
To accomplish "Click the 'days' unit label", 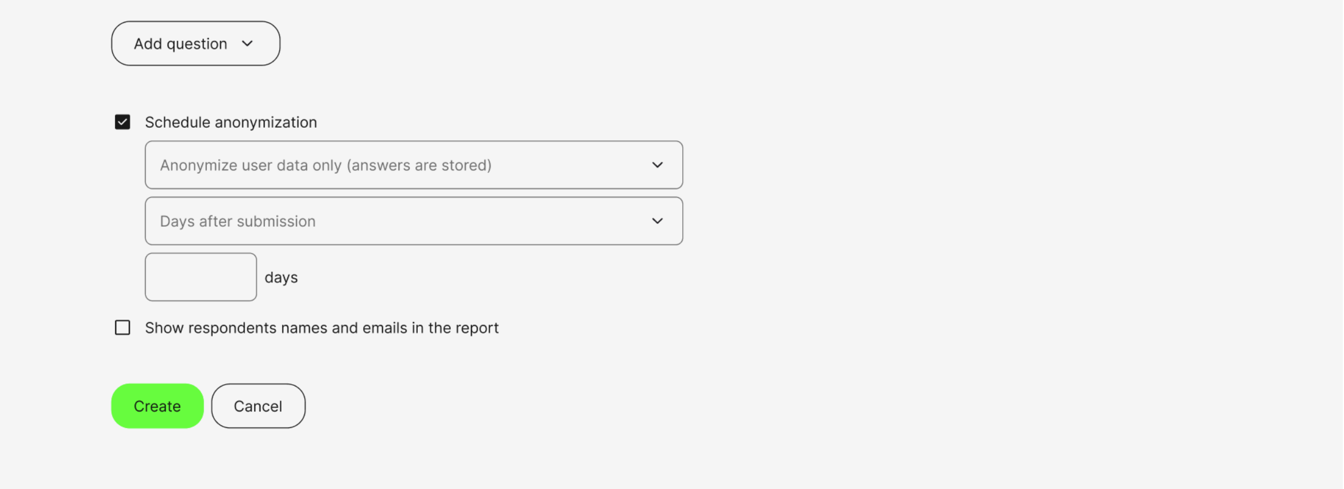I will [281, 278].
